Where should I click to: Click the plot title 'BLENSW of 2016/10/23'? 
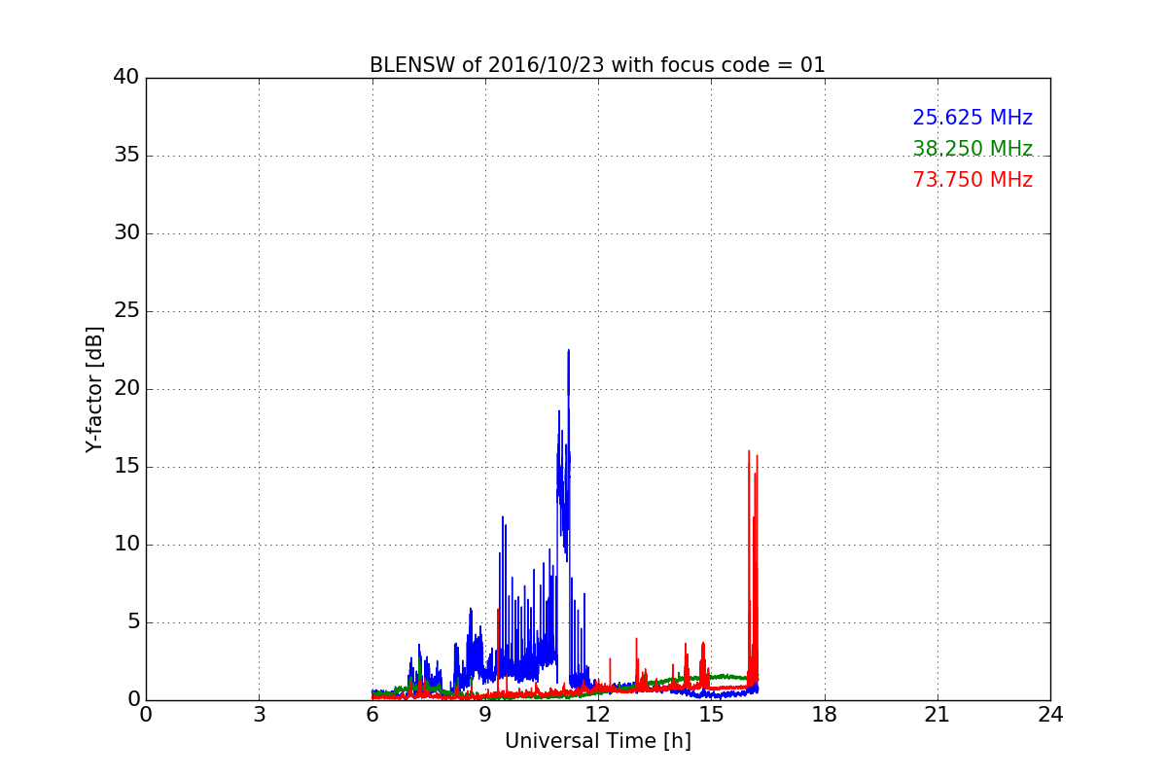click(486, 65)
